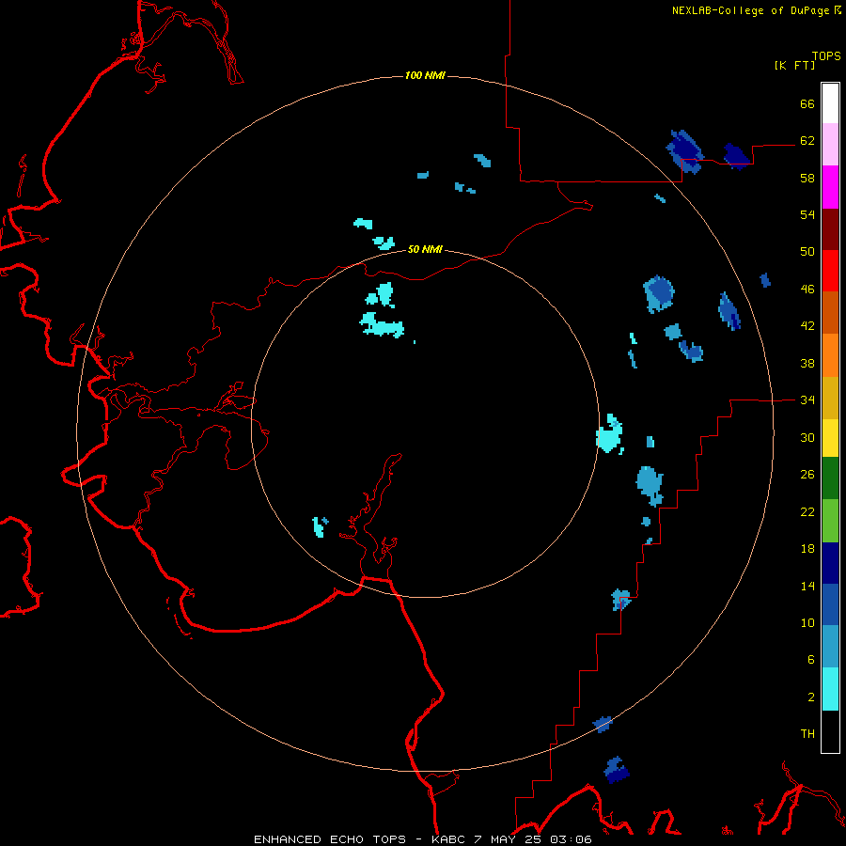Click the legend value 10
846x846 pixels.
(x=807, y=623)
